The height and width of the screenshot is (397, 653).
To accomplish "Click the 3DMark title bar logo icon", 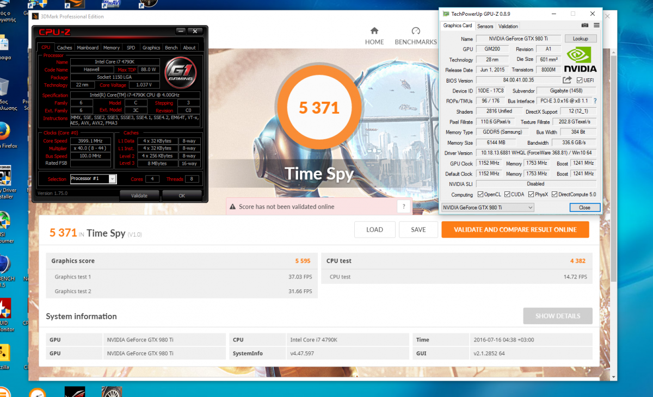I will coord(35,17).
